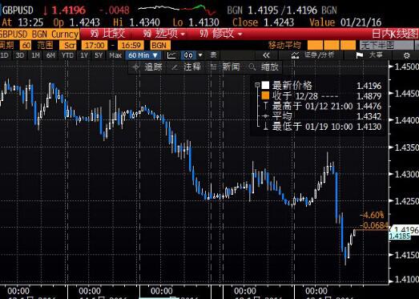Click the red 1.4196 header price
This screenshot has height=299, width=419.
pos(69,10)
